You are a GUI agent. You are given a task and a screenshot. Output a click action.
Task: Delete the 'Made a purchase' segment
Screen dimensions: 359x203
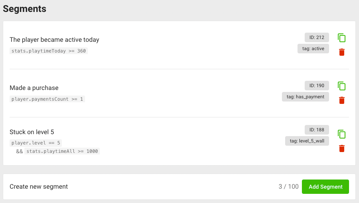(x=341, y=100)
